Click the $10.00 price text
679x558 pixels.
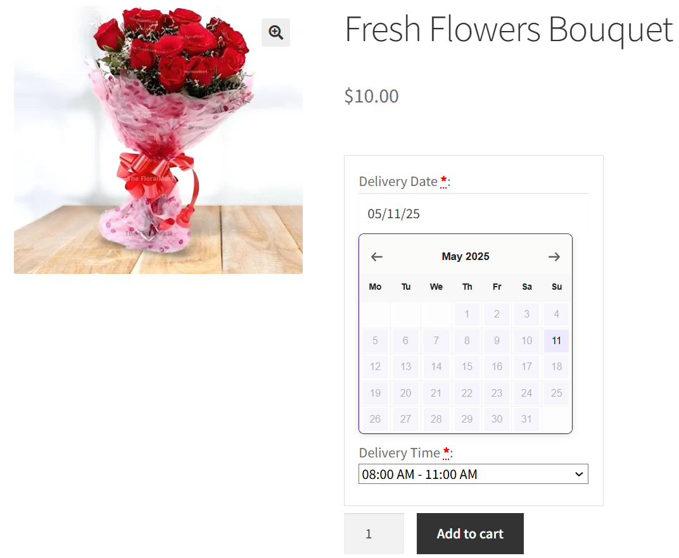(372, 96)
